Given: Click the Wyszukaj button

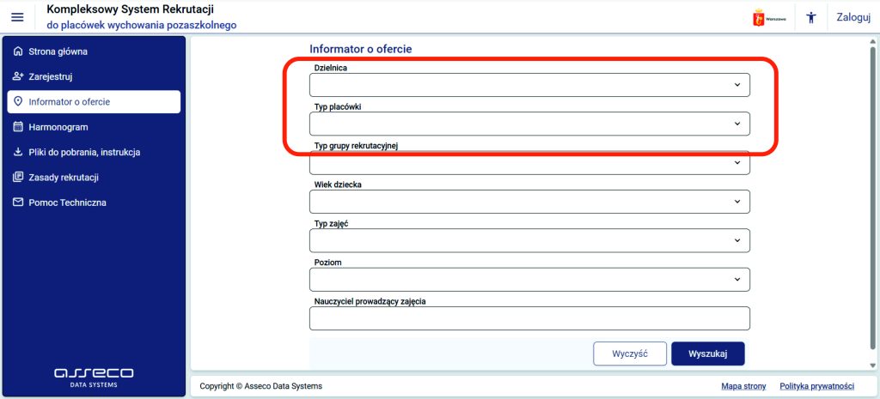Looking at the screenshot, I should click(708, 354).
